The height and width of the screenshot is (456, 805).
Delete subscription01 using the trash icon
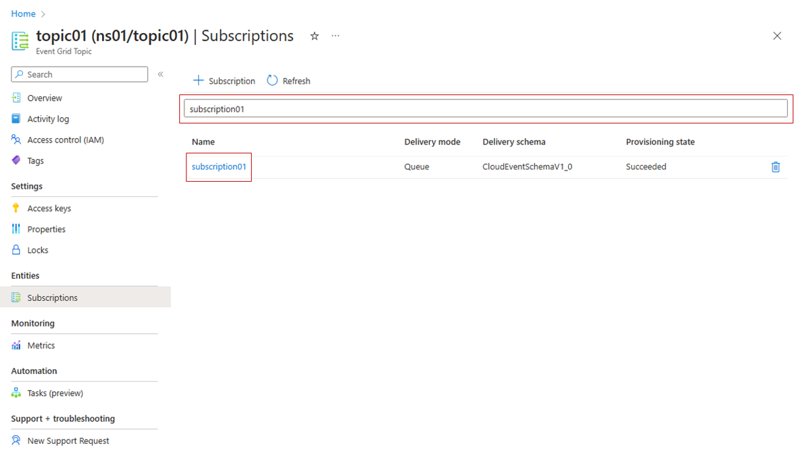point(775,167)
